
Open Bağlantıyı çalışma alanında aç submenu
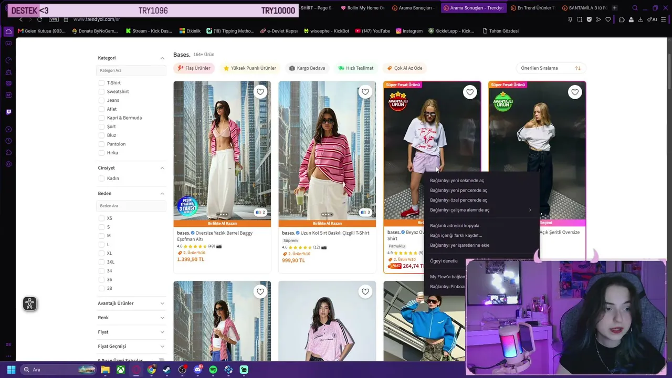(x=481, y=210)
